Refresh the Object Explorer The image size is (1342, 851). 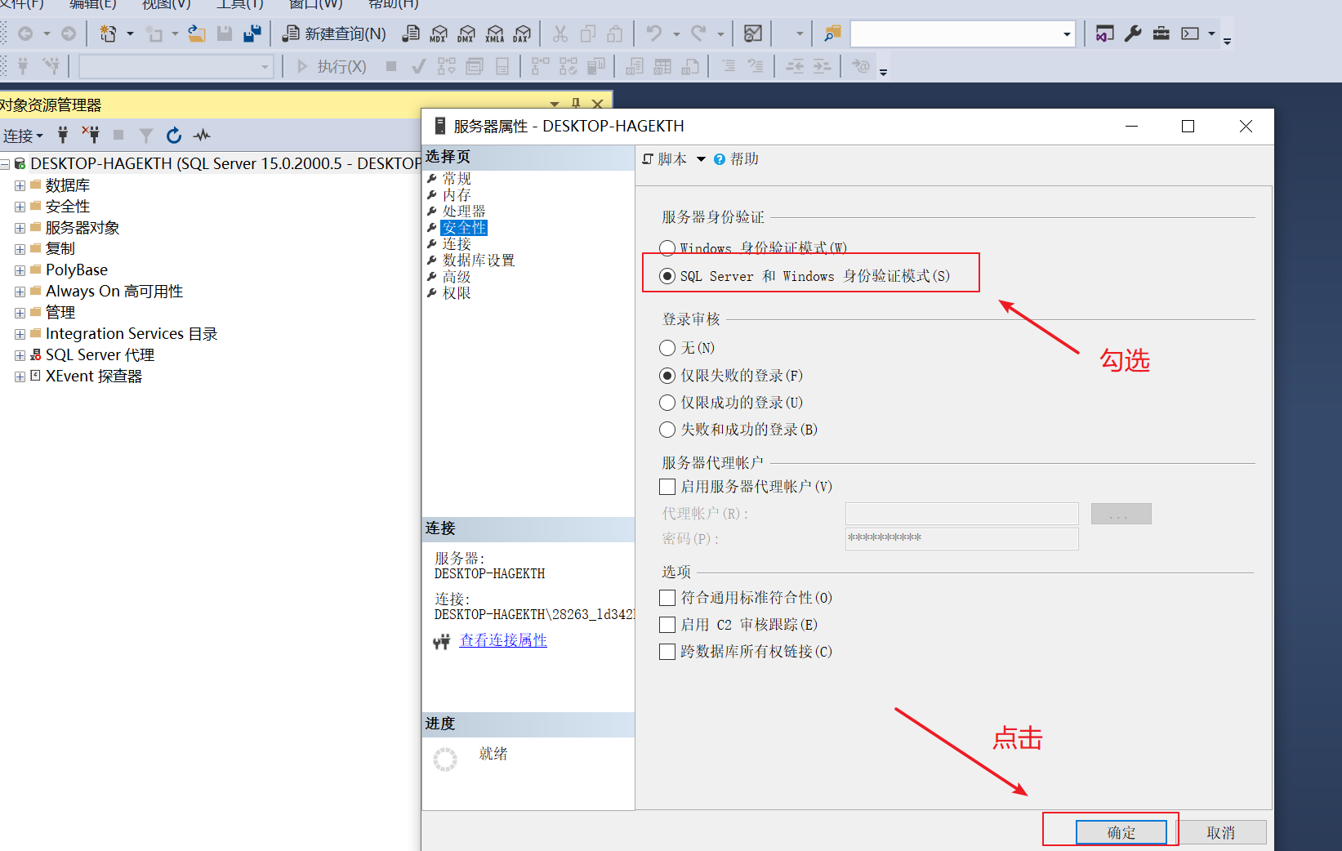pos(173,135)
